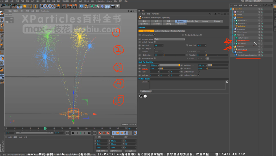This screenshot has width=276, height=156.
Task: Open the Octane menu
Action: pyautogui.click(x=109, y=1)
